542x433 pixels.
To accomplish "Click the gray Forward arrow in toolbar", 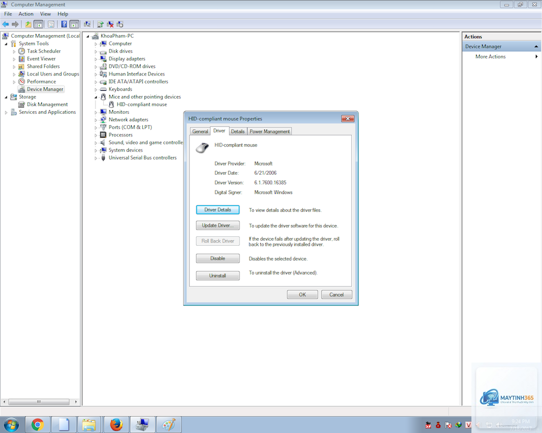I will coord(15,24).
